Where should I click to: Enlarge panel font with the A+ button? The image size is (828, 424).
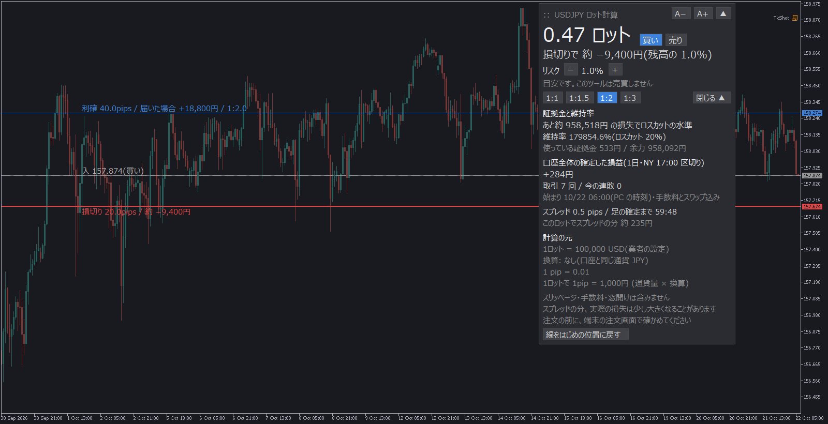point(702,14)
